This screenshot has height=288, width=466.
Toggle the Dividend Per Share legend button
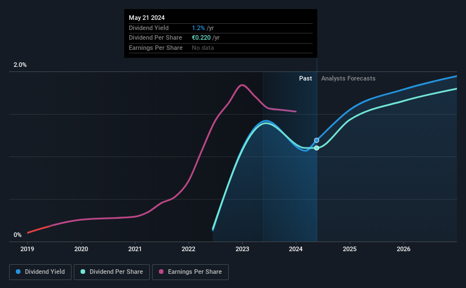point(112,272)
